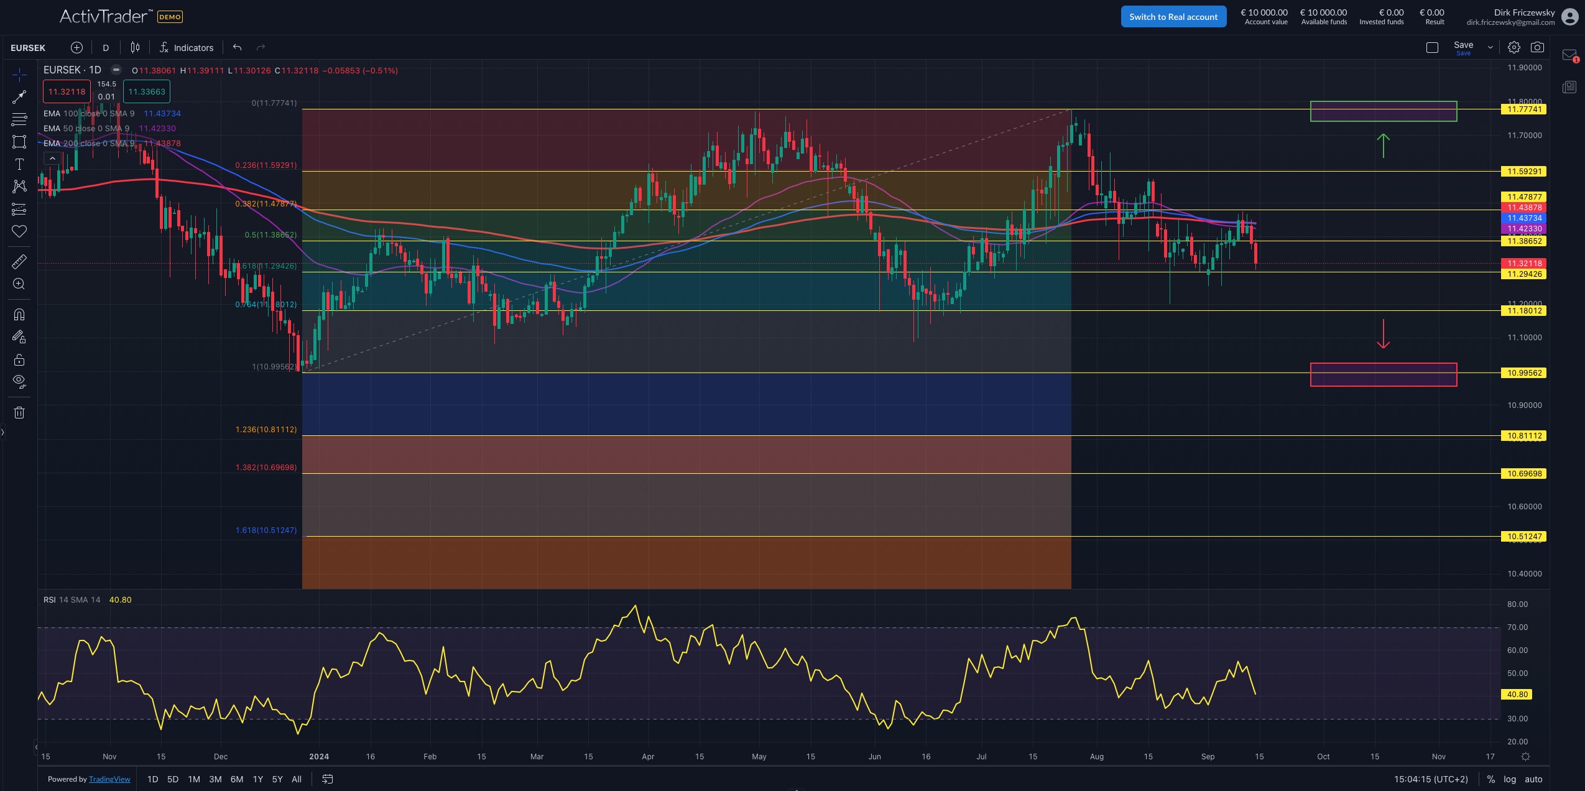Toggle magnet mode for drawings
This screenshot has width=1585, height=791.
pos(19,314)
